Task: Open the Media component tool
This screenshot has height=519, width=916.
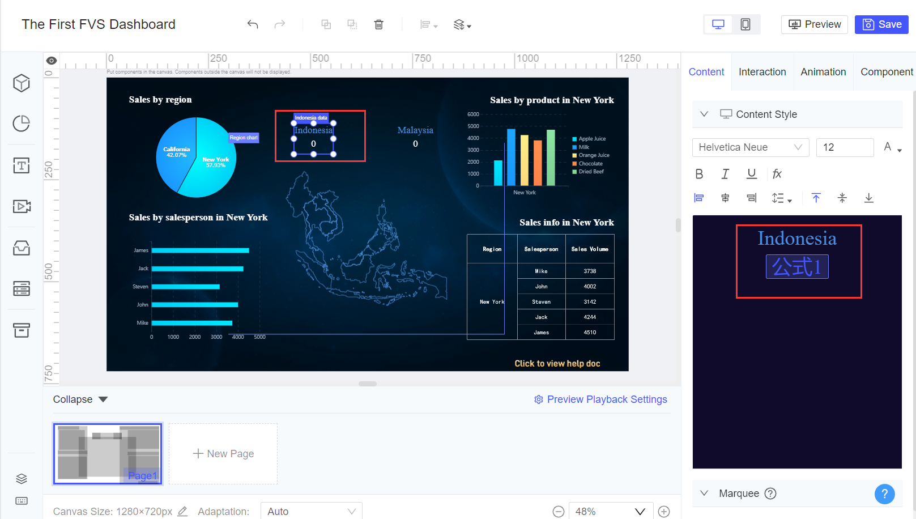Action: coord(21,206)
